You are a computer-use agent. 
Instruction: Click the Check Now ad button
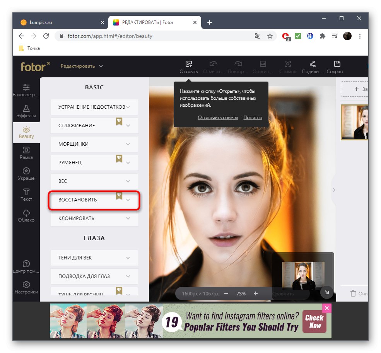[314, 322]
